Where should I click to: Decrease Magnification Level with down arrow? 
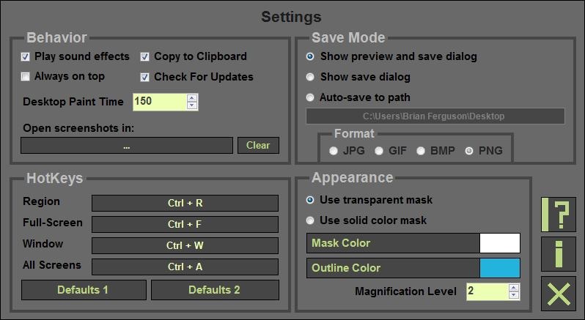click(514, 295)
